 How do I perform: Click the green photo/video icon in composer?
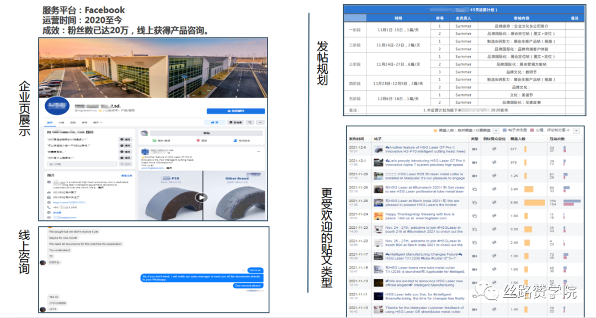[x=155, y=141]
